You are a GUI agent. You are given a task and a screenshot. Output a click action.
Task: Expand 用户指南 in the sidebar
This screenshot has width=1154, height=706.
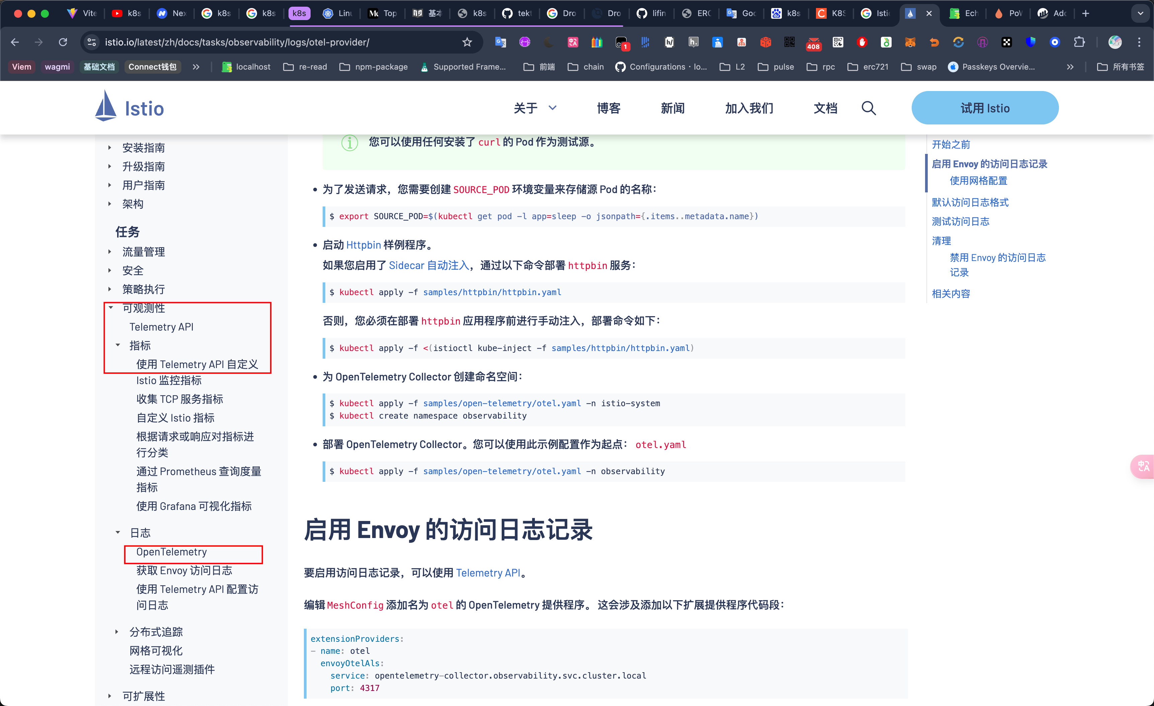(109, 185)
